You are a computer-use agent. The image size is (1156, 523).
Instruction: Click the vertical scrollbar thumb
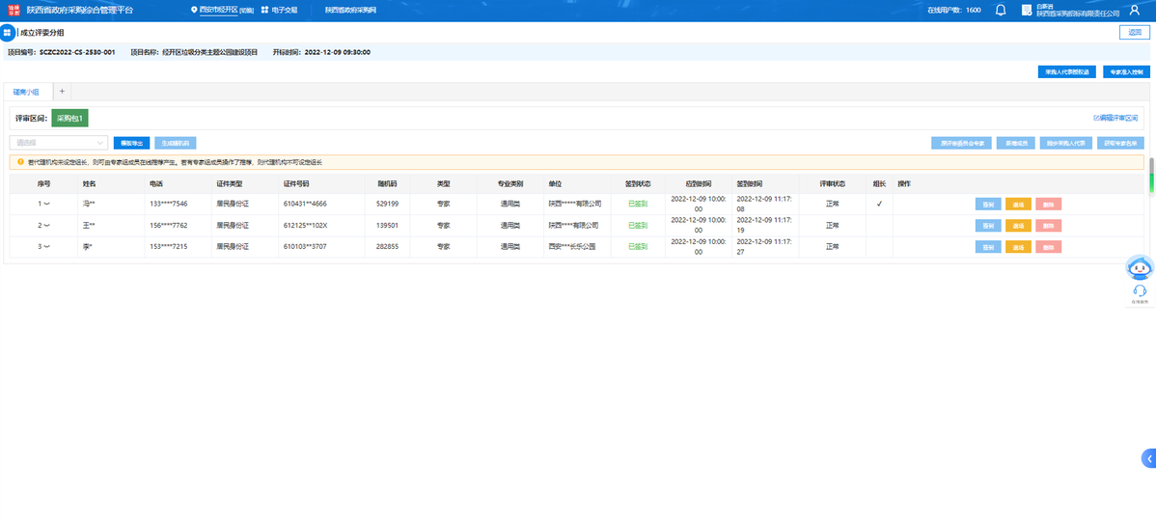pyautogui.click(x=1151, y=176)
